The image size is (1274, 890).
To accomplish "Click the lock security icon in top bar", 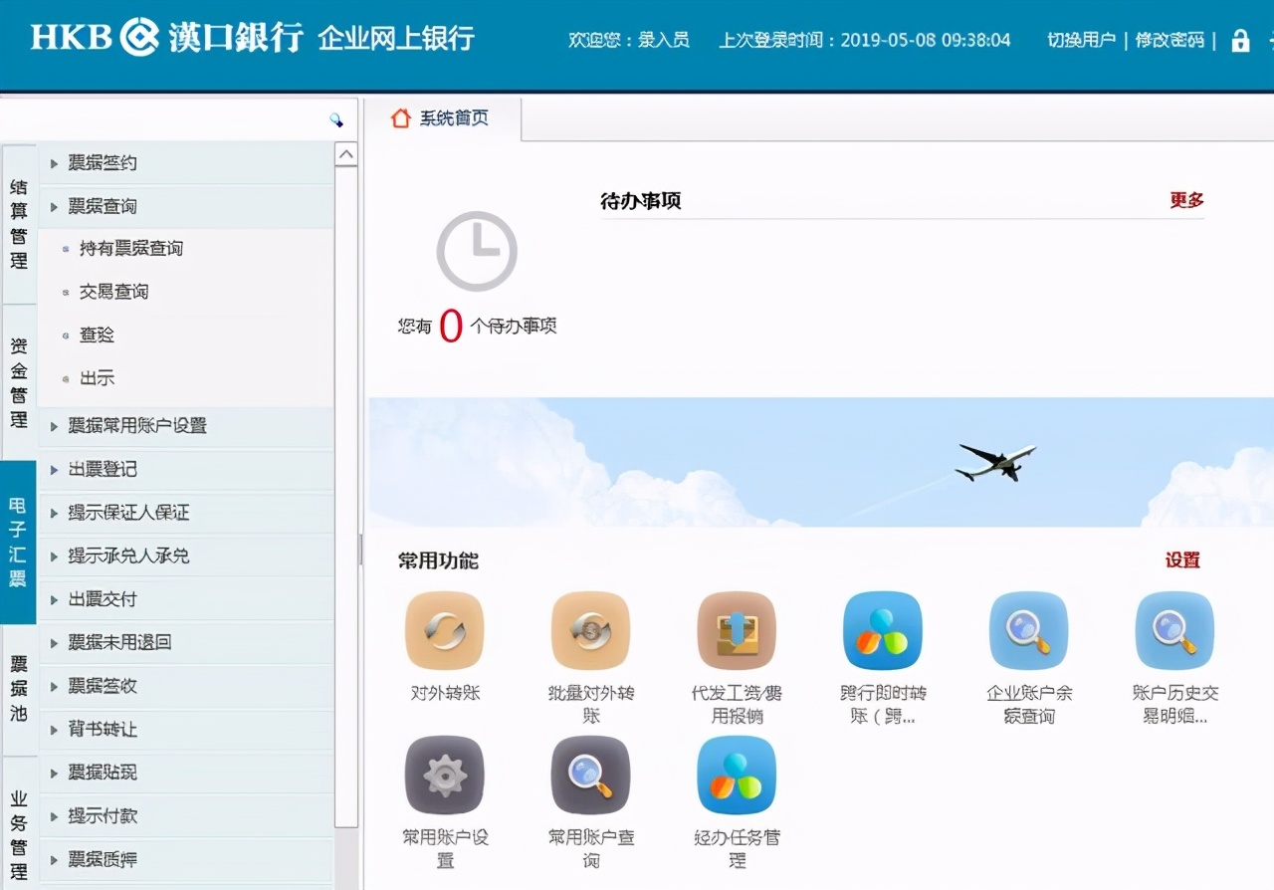I will (x=1239, y=42).
